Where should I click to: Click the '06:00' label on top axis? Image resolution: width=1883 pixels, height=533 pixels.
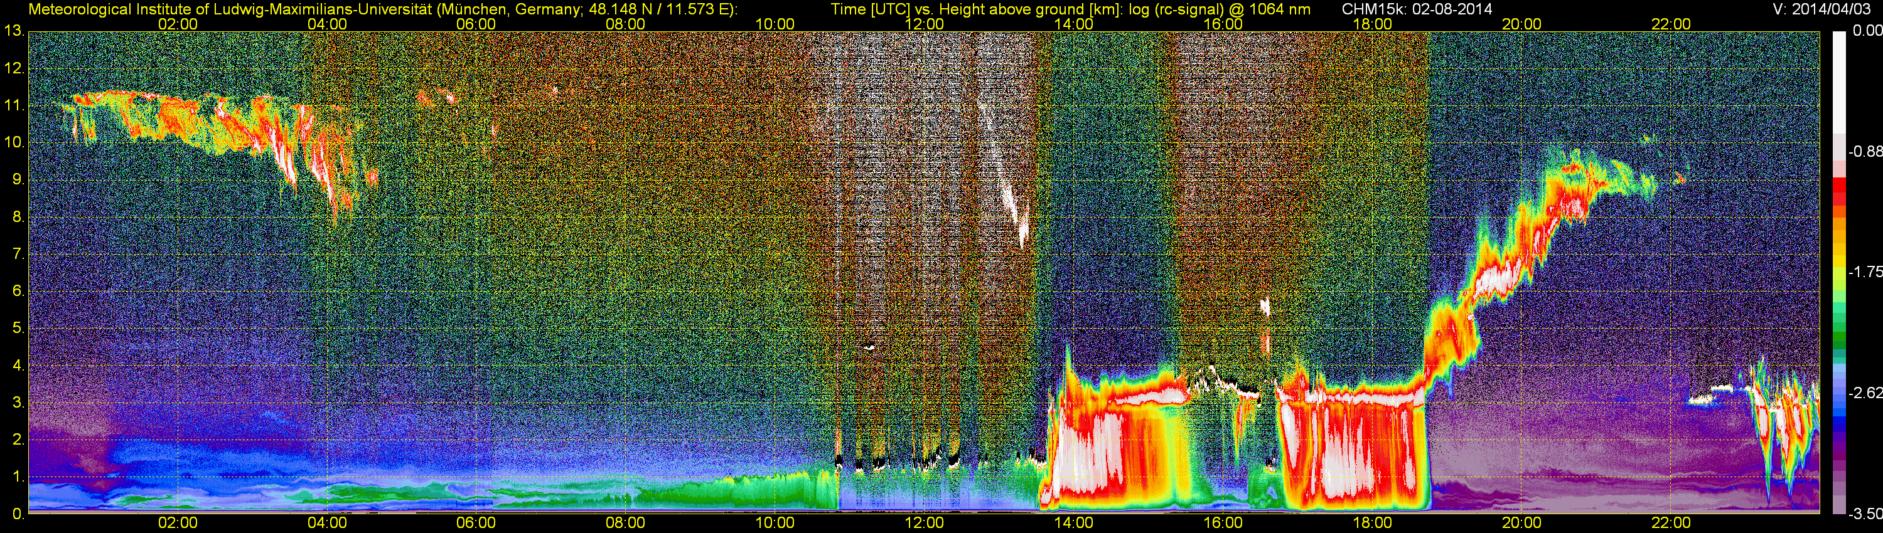[x=476, y=24]
